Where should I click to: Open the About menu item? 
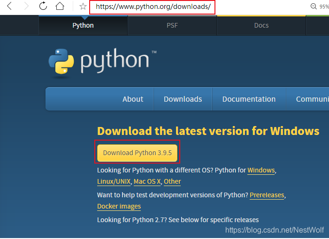pos(133,99)
